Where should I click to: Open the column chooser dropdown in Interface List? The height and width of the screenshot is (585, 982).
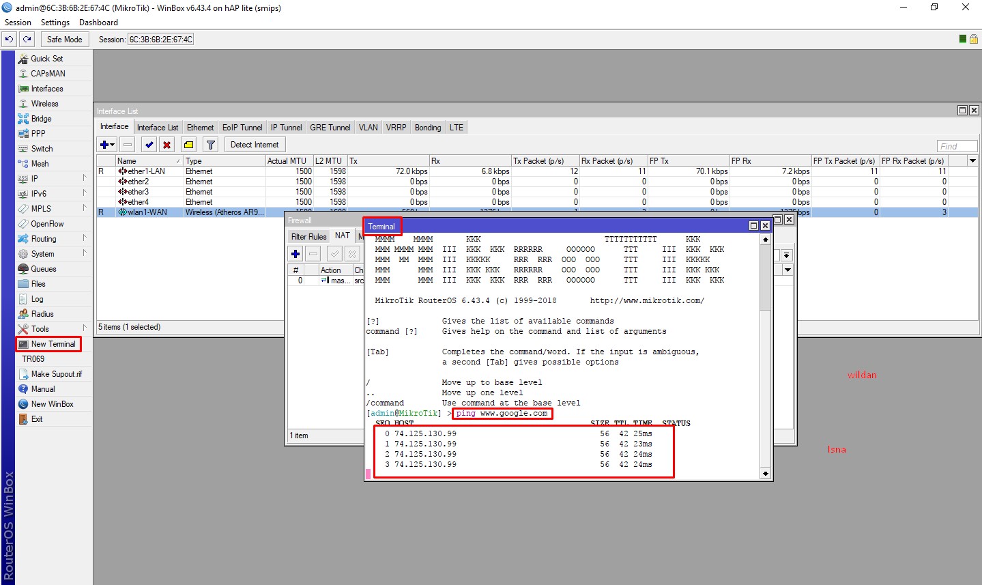pyautogui.click(x=973, y=161)
